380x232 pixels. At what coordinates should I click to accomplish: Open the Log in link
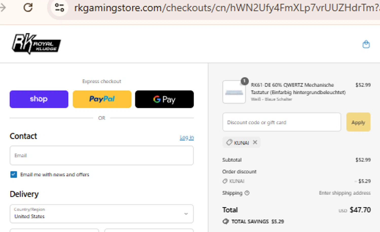point(187,137)
